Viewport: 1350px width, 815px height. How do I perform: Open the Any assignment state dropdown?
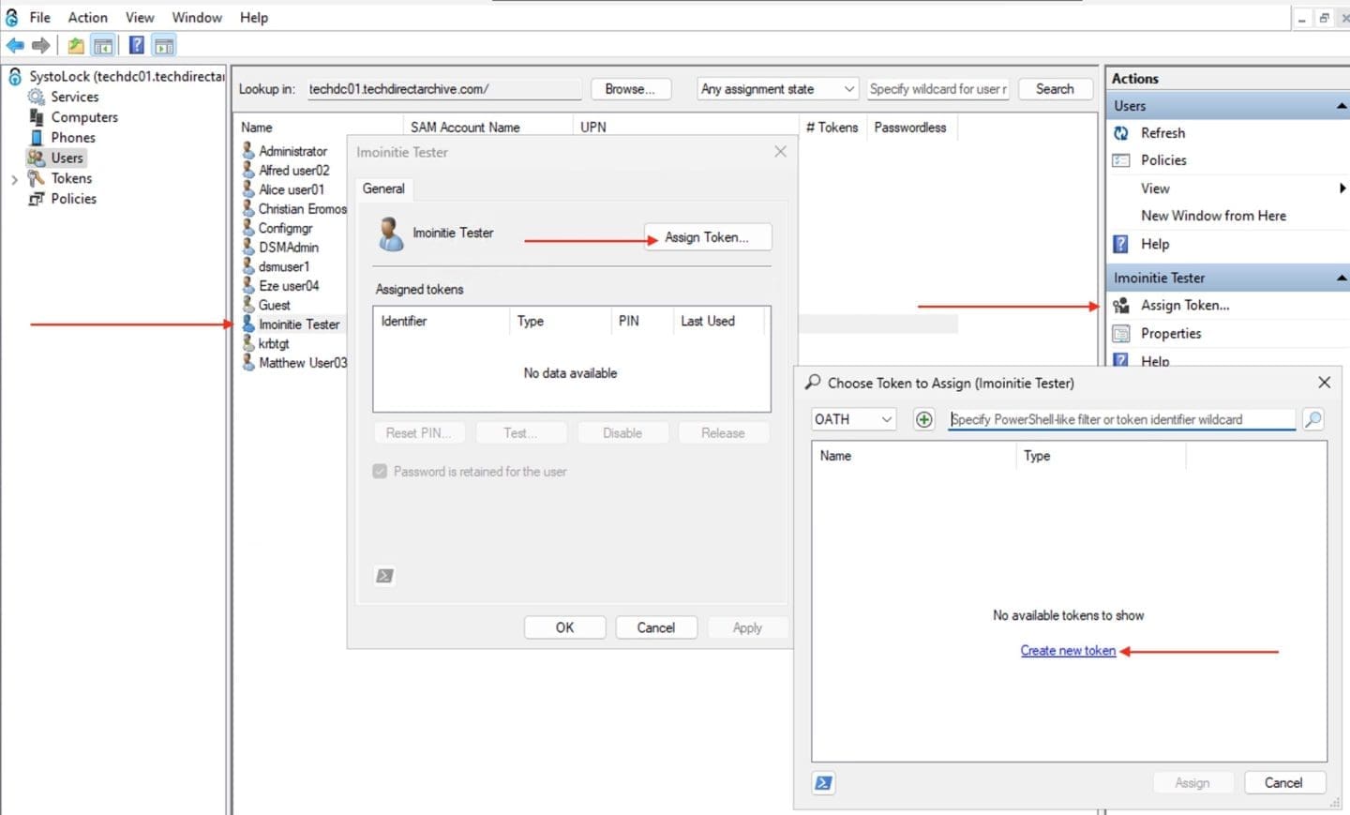click(x=777, y=89)
